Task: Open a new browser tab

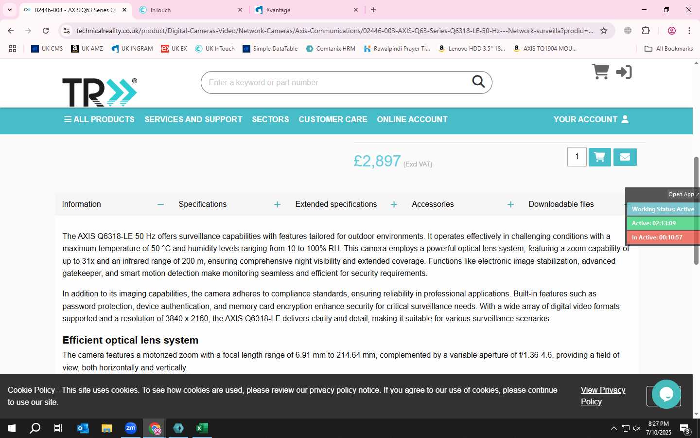Action: tap(373, 10)
